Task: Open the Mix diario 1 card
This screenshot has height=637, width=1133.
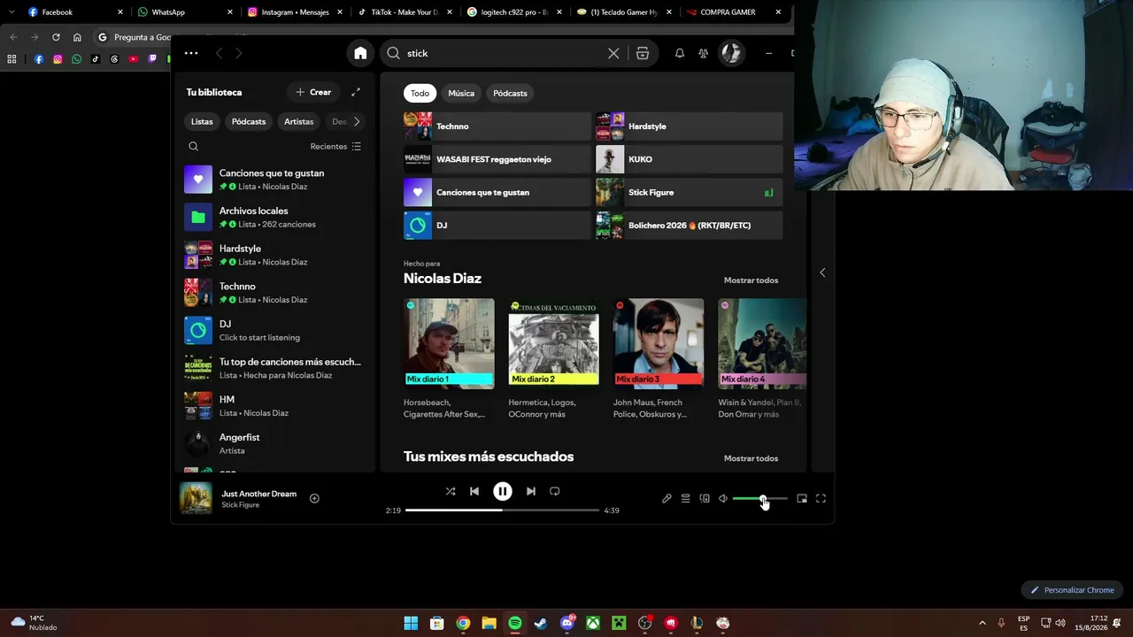Action: tap(449, 359)
